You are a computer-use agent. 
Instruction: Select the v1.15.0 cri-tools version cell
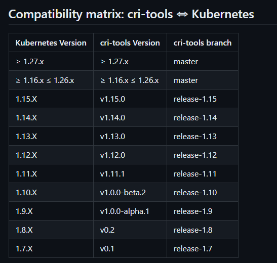pyautogui.click(x=130, y=99)
